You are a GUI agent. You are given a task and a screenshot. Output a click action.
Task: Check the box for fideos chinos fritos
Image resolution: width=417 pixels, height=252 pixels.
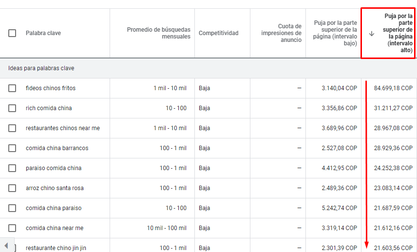tap(12, 88)
